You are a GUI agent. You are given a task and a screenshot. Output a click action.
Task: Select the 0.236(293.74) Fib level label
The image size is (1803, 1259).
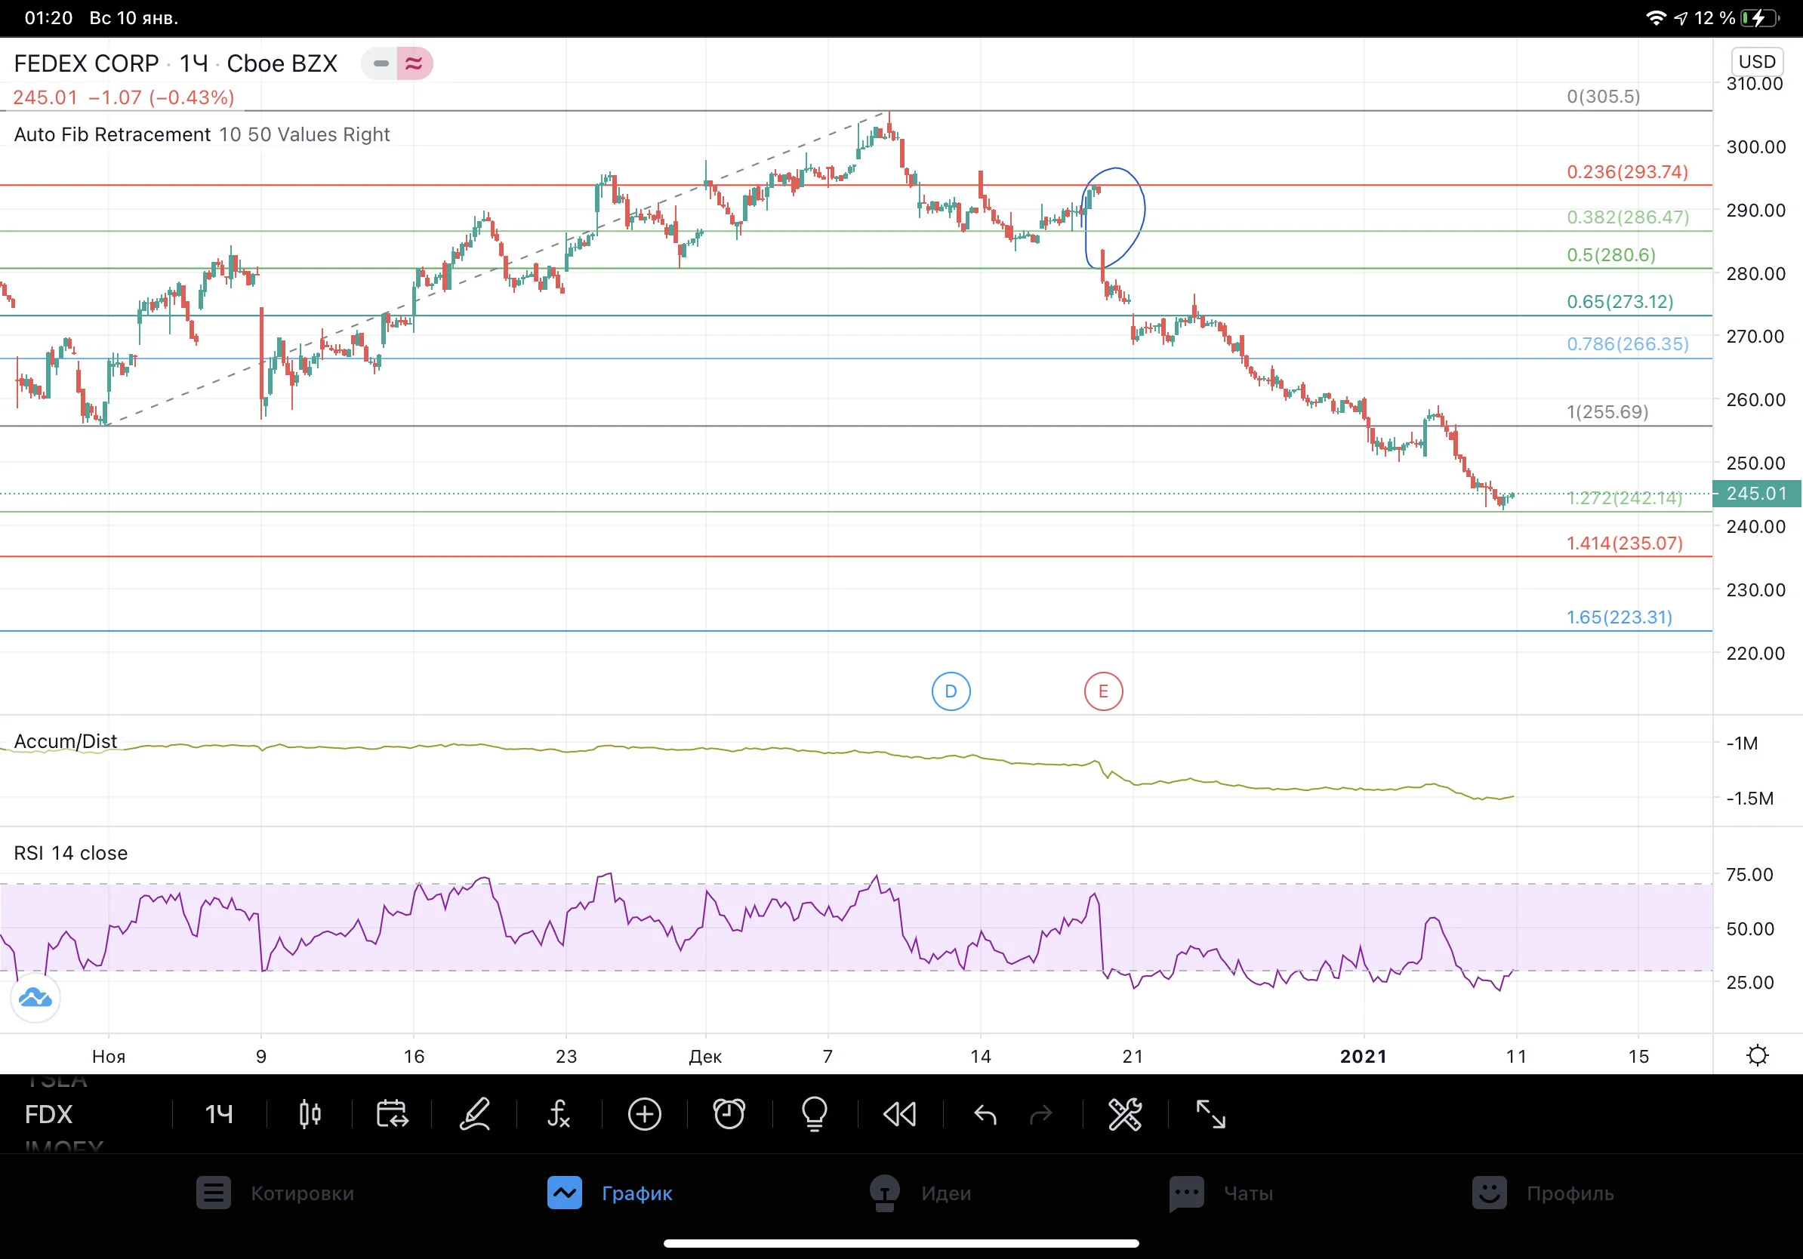(x=1627, y=172)
